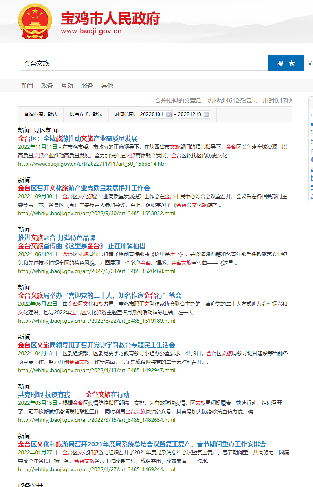Select the 服务 tab

(87, 85)
